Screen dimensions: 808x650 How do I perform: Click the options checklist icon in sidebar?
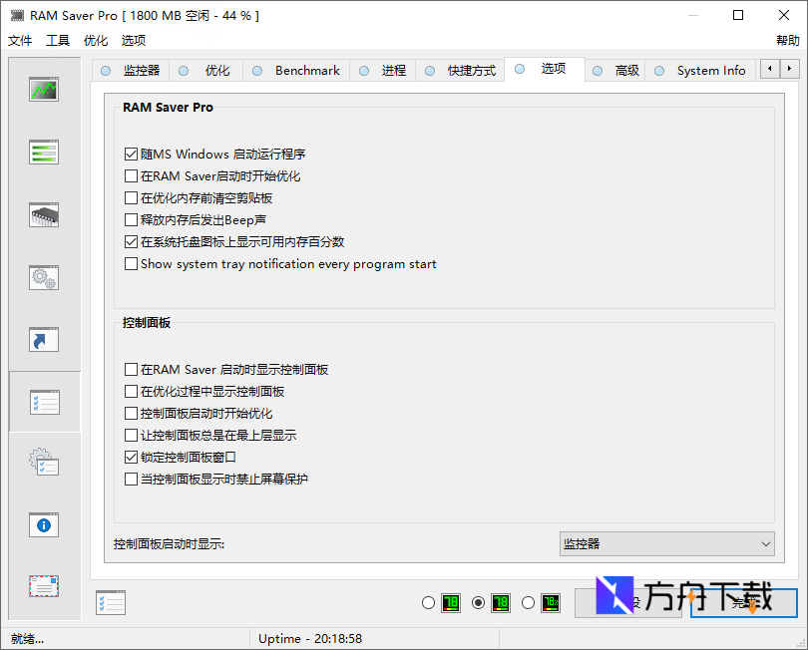point(43,402)
